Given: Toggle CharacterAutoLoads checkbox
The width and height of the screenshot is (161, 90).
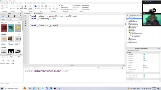Looking at the screenshot, I should click(x=144, y=75).
